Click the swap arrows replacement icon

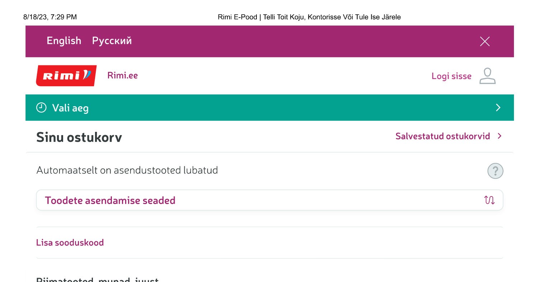(x=489, y=200)
